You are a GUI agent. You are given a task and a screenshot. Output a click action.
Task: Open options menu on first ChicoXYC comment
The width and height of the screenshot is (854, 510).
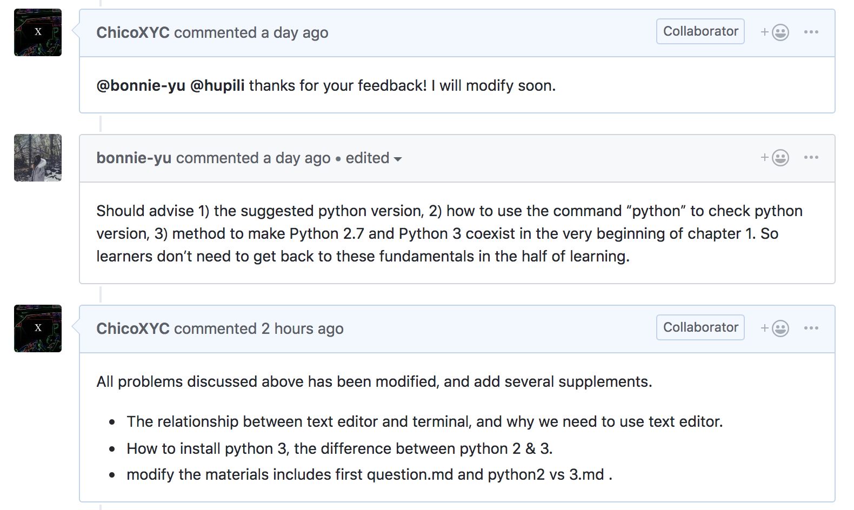811,32
